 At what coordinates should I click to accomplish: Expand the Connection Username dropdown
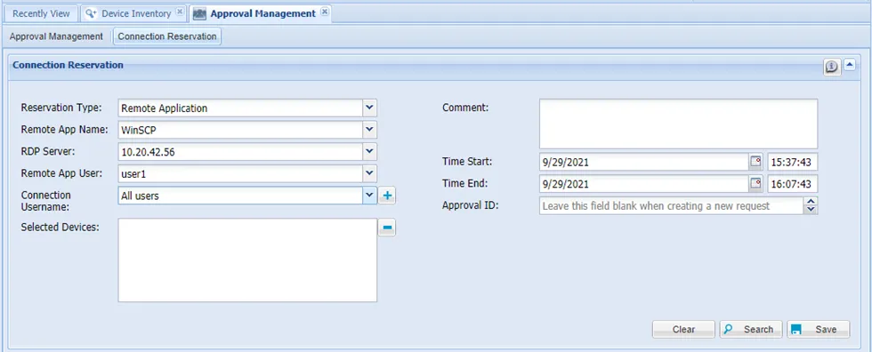370,196
